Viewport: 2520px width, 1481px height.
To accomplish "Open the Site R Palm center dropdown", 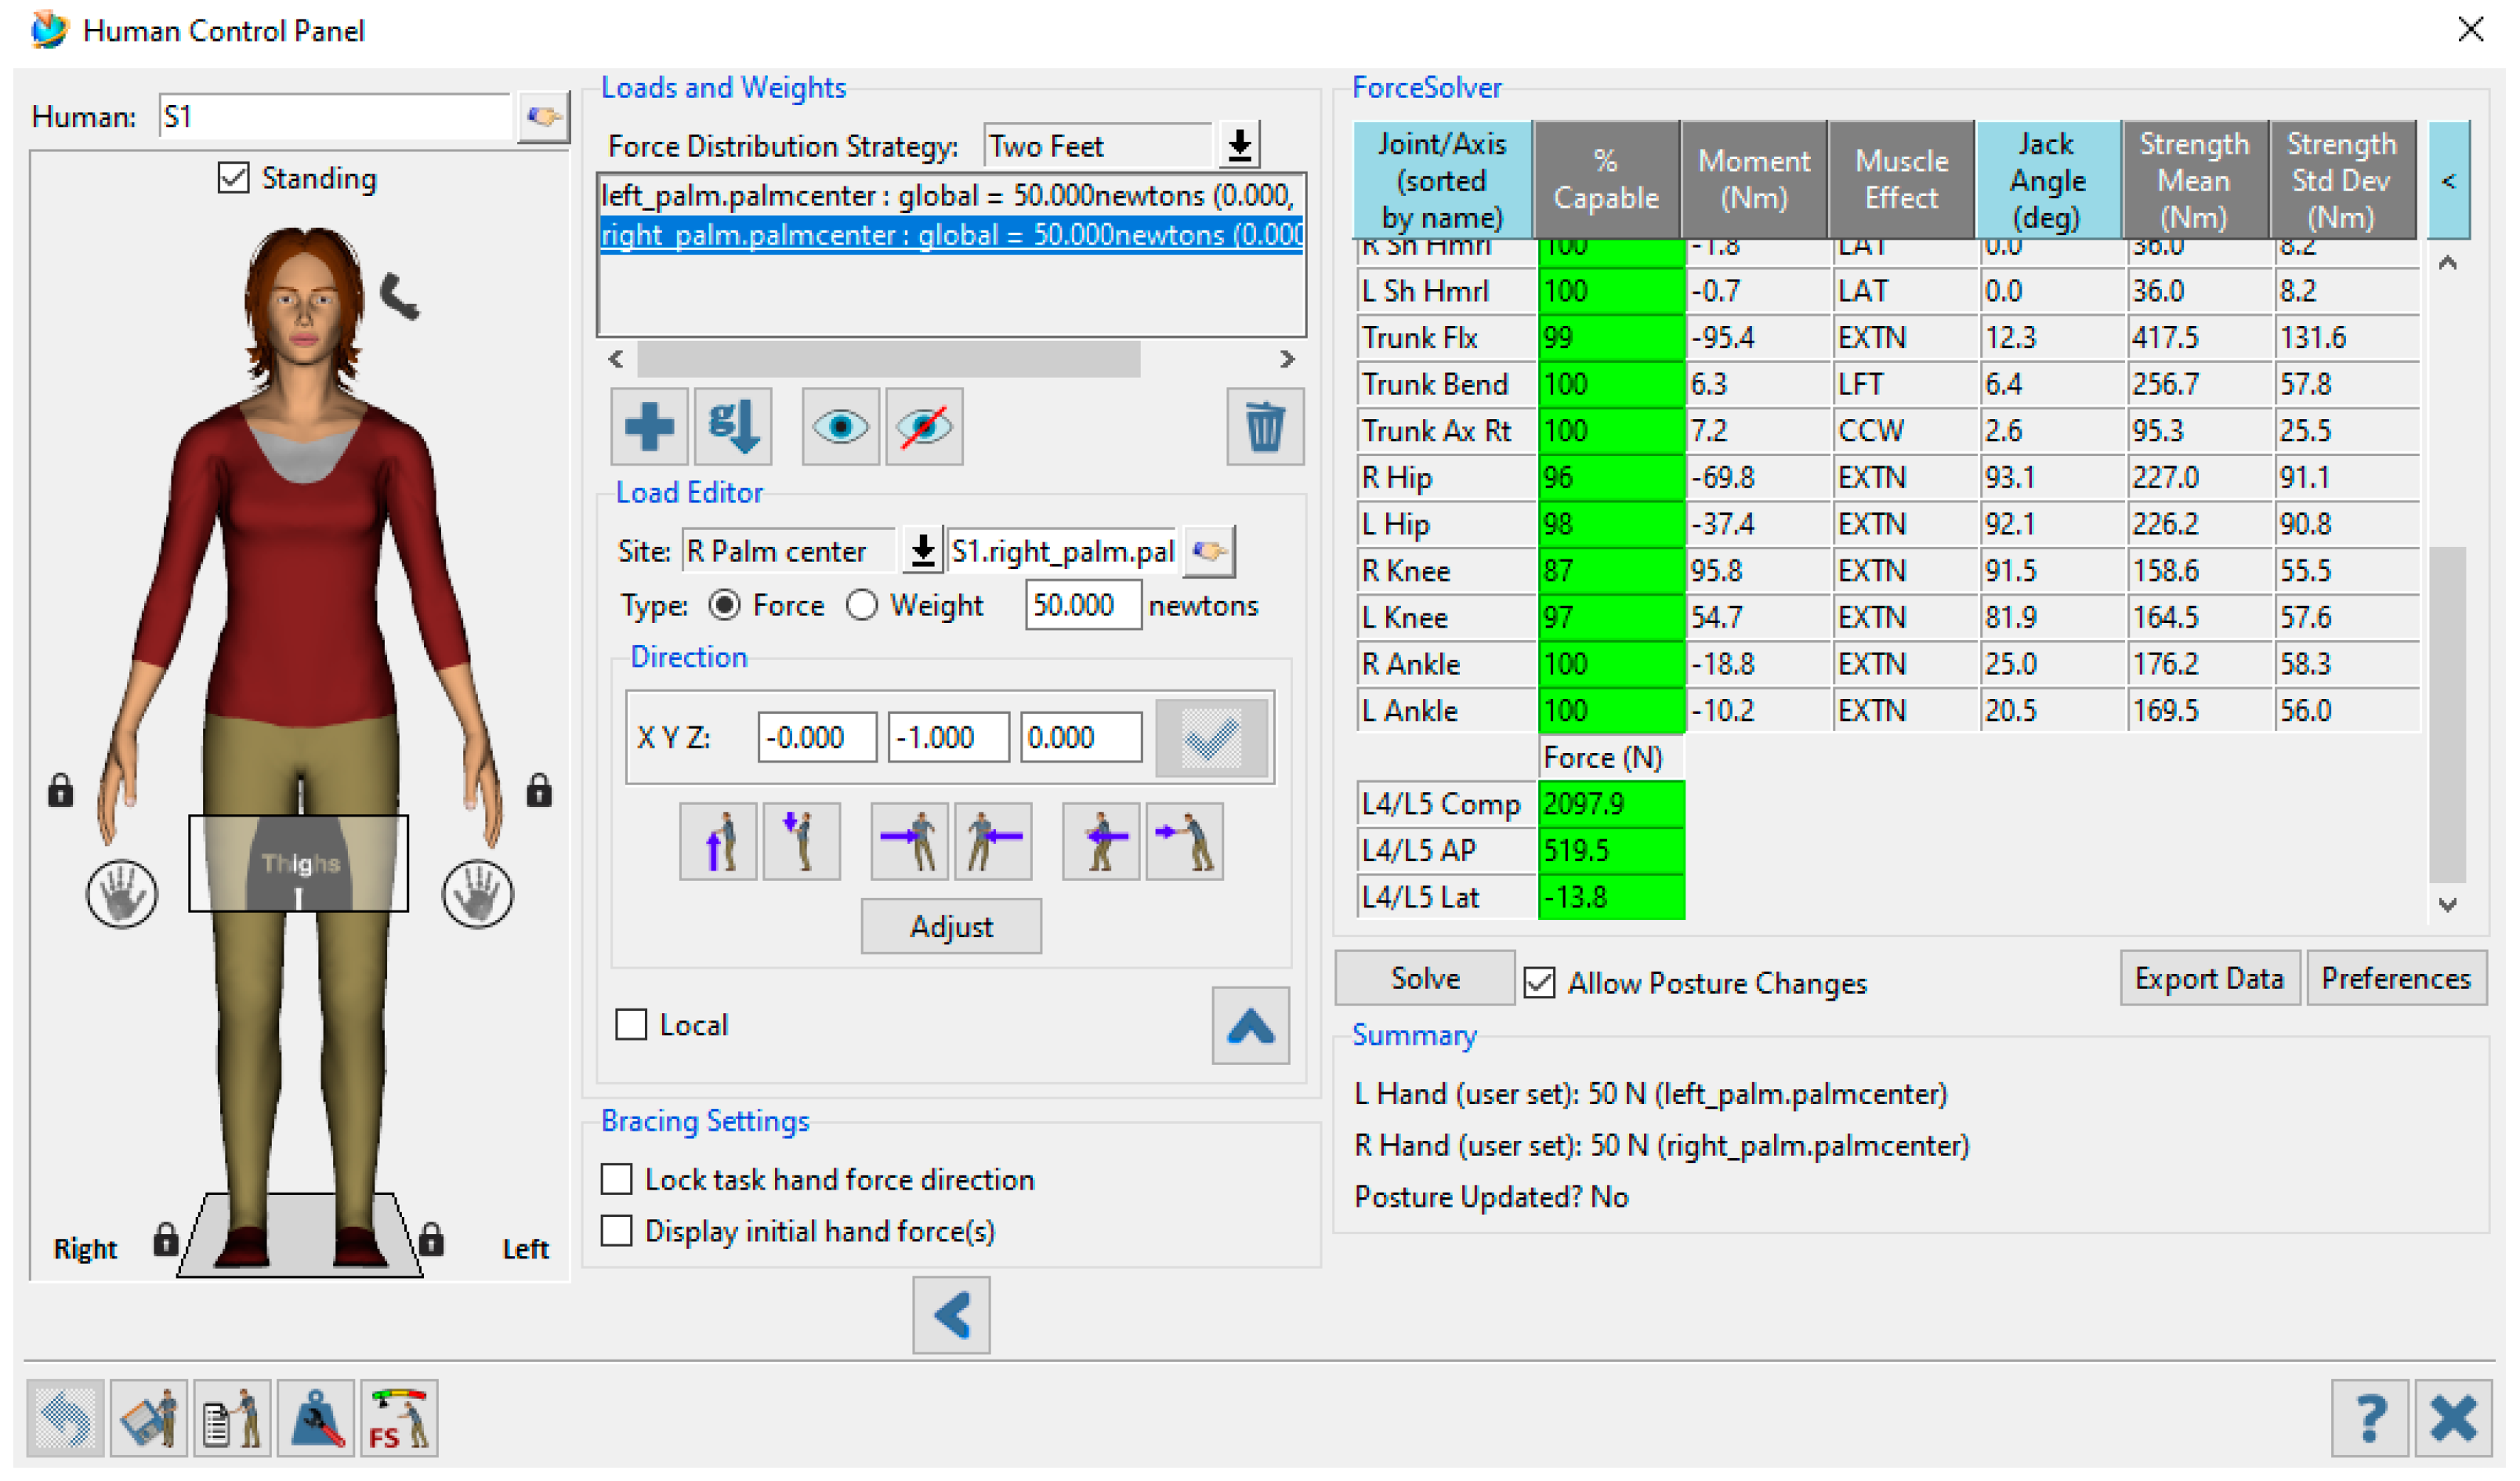I will tap(922, 551).
